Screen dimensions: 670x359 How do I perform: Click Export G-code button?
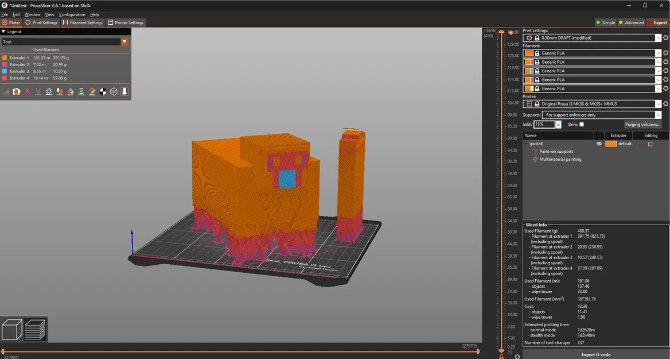coord(595,354)
